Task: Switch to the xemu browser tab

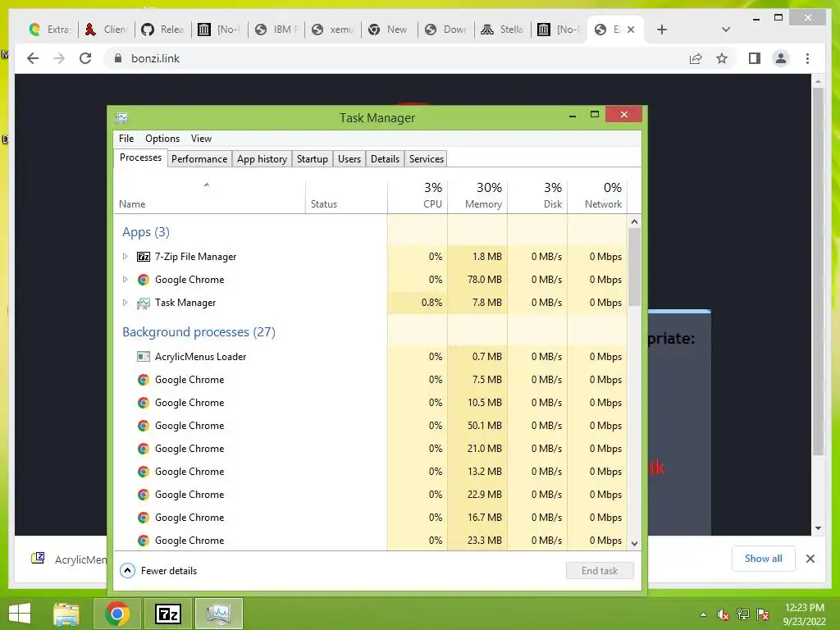Action: (x=333, y=30)
